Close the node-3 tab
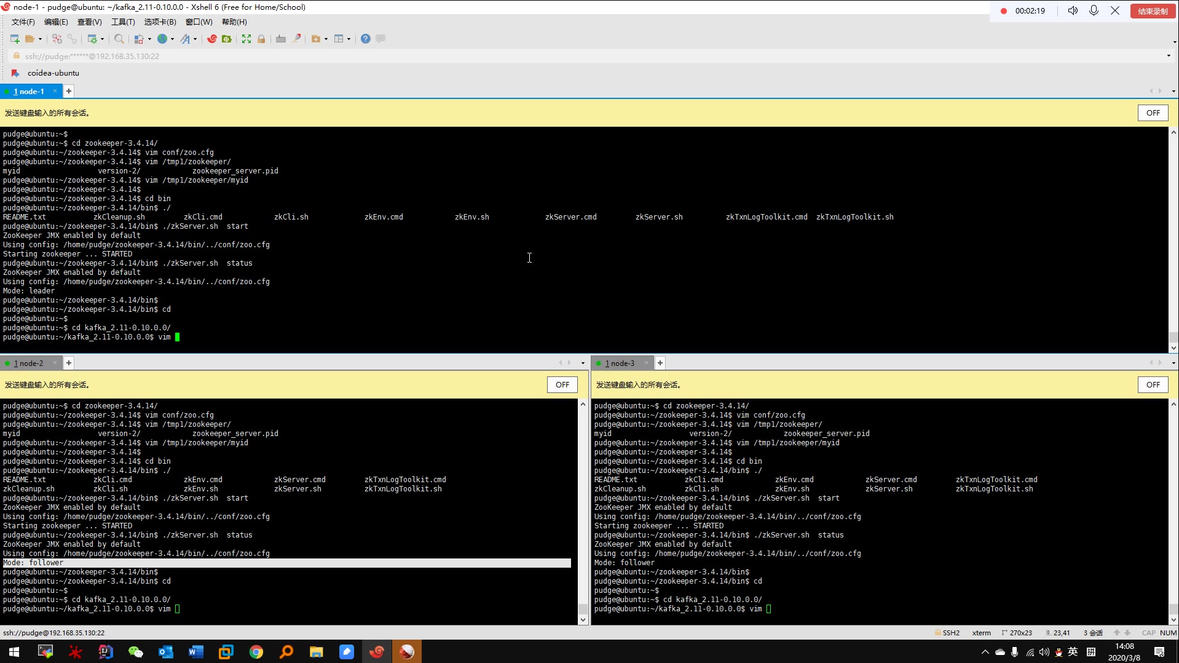This screenshot has height=663, width=1179. tap(646, 363)
